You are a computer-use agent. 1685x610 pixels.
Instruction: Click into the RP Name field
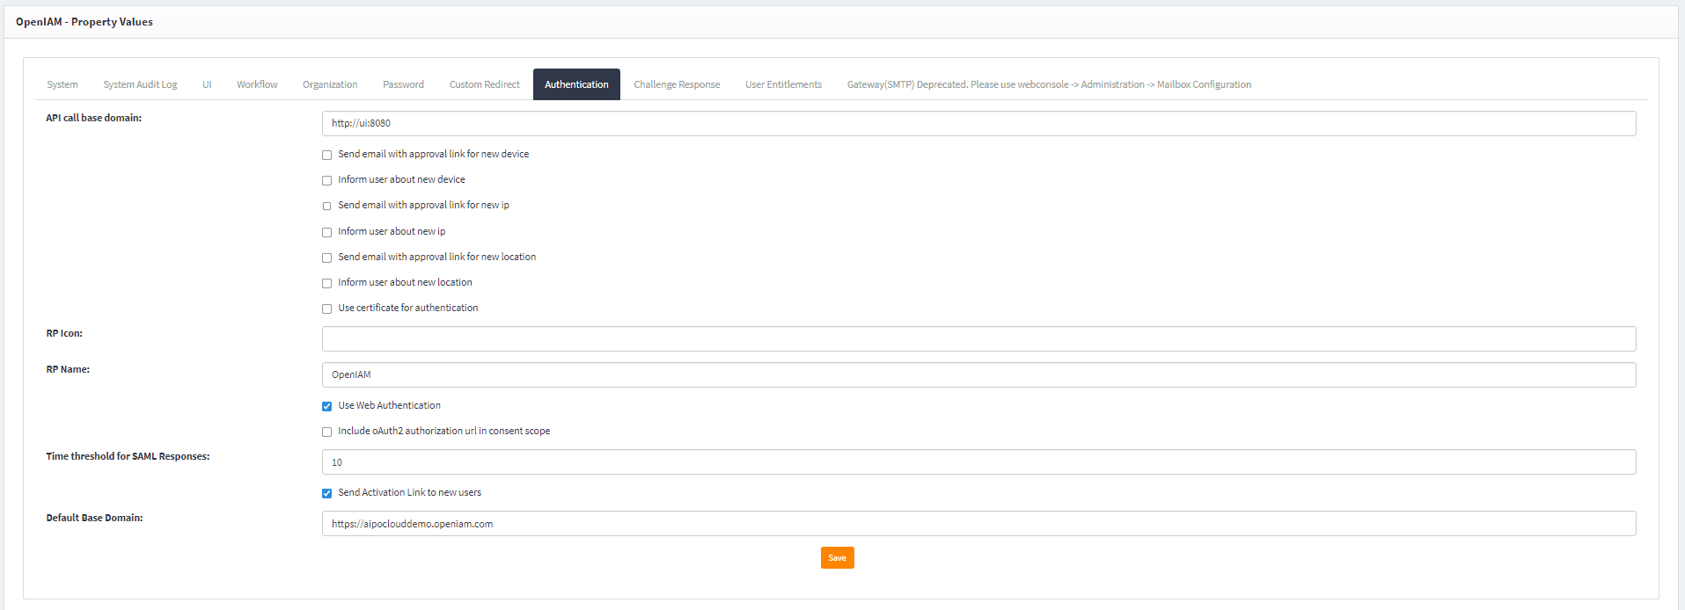click(x=978, y=375)
